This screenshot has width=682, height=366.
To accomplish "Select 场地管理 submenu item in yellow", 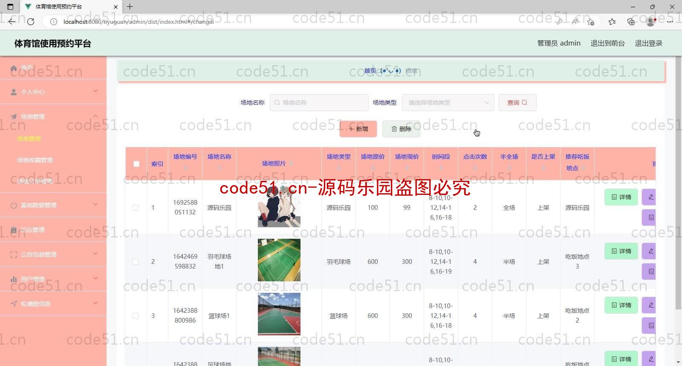I will (29, 139).
